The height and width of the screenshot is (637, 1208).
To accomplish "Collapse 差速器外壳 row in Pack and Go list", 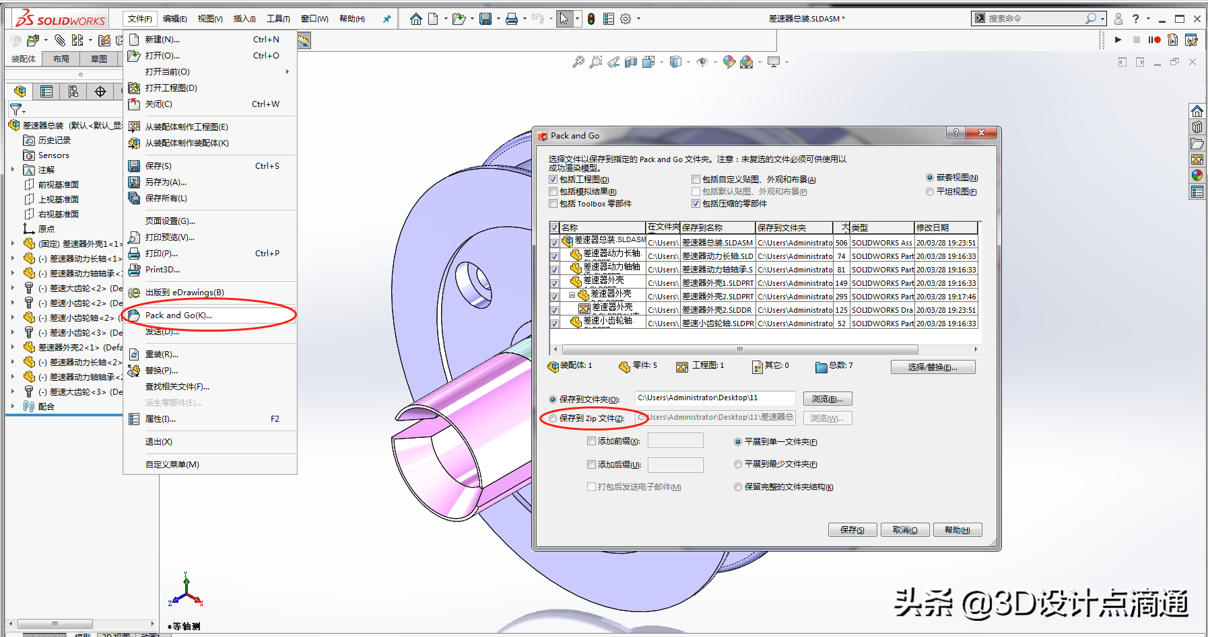I will (x=572, y=295).
